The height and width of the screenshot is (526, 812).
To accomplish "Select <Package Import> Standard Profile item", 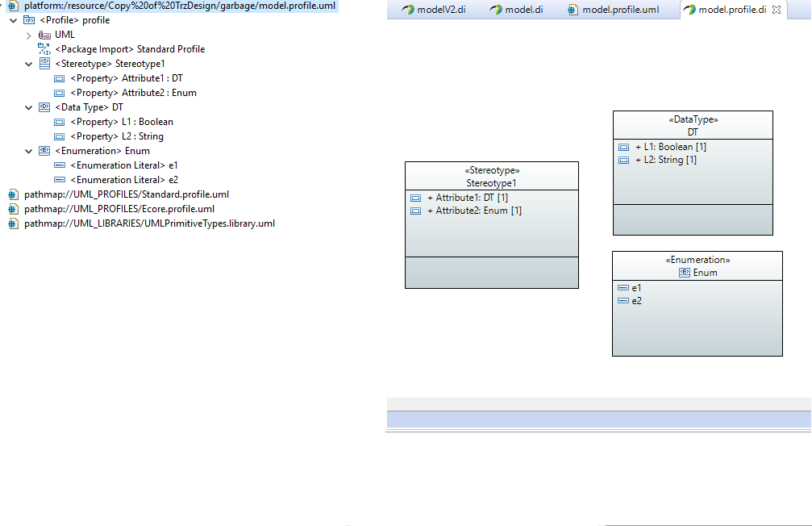I will pos(130,50).
